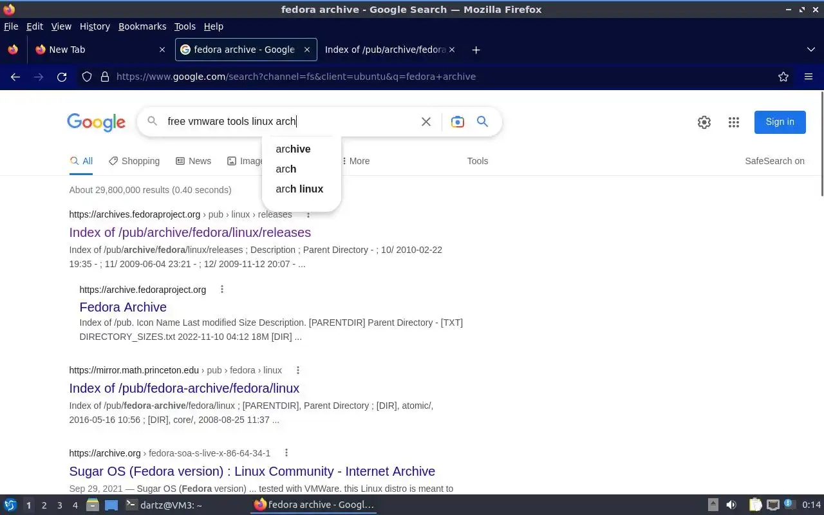The width and height of the screenshot is (824, 515).
Task: Switch to workspace 2
Action: click(44, 505)
